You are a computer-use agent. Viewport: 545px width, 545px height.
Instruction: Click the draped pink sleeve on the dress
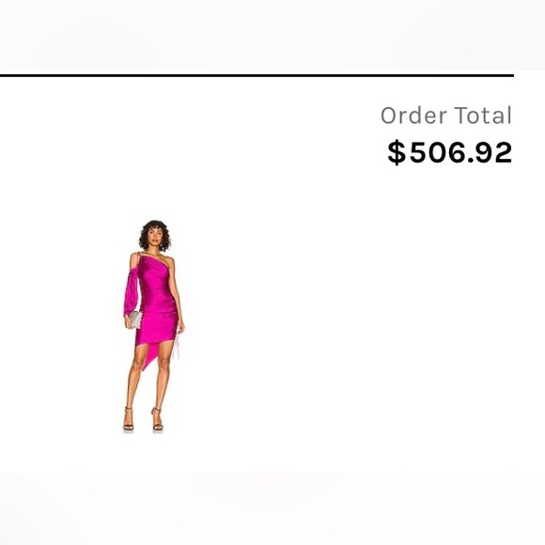pos(132,290)
